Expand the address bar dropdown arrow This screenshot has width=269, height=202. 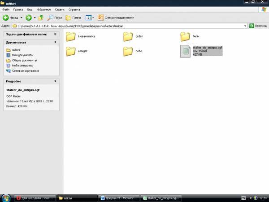[245, 26]
